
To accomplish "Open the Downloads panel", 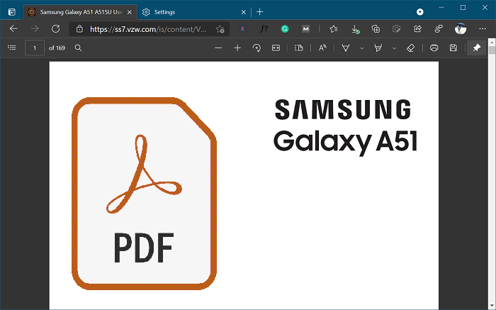I will [x=355, y=29].
